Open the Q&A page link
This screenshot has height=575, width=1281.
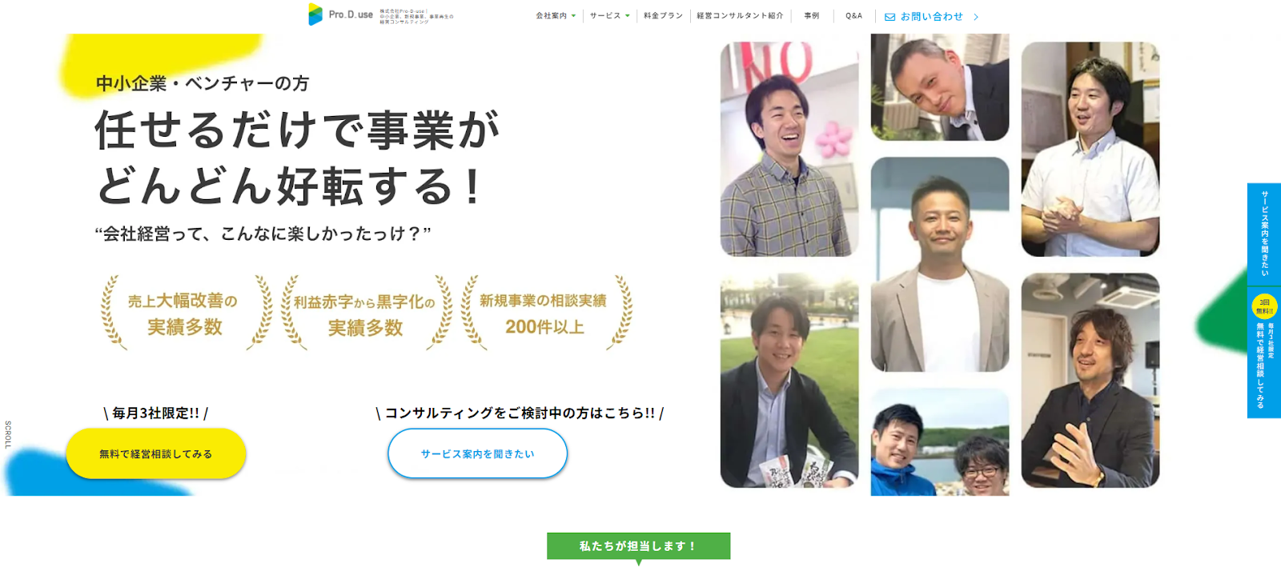click(854, 16)
